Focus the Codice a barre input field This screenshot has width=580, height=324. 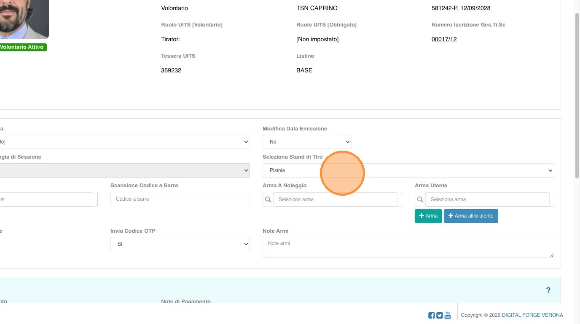pyautogui.click(x=180, y=199)
